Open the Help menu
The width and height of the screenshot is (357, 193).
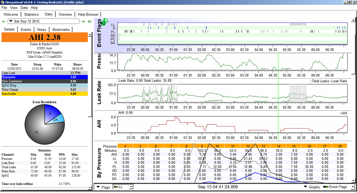pos(34,8)
